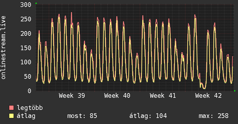Click the green arrow atop y-axis

click(x=36, y=3)
